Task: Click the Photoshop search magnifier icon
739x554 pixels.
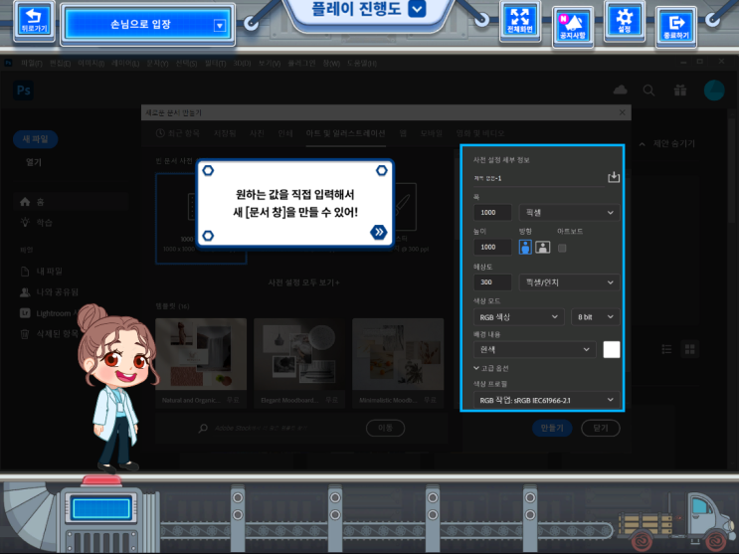Action: pos(648,91)
